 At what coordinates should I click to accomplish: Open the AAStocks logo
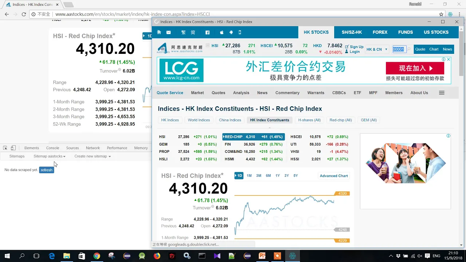pyautogui.click(x=179, y=48)
